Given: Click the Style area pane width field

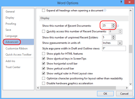Looking at the screenshot, I should tap(114, 48).
